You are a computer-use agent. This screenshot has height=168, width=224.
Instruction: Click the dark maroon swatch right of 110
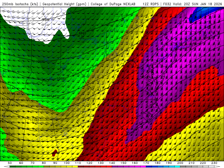tap(81, 167)
